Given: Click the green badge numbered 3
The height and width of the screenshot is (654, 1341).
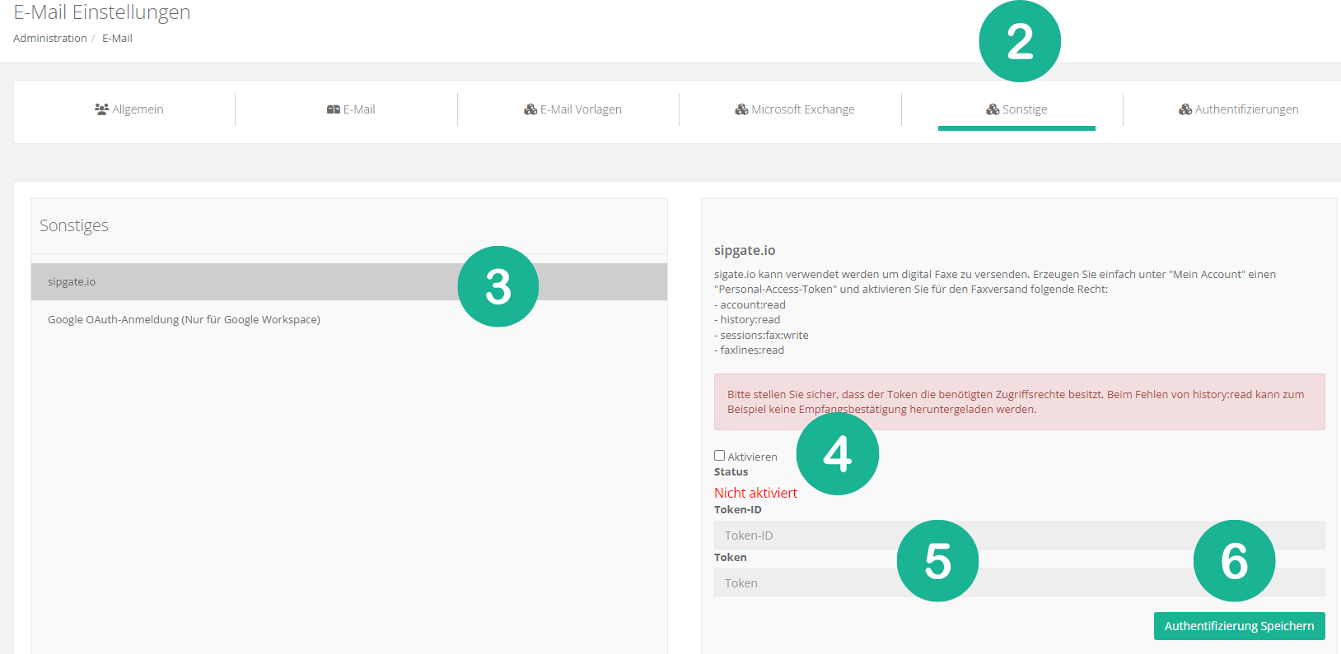Looking at the screenshot, I should coord(498,286).
